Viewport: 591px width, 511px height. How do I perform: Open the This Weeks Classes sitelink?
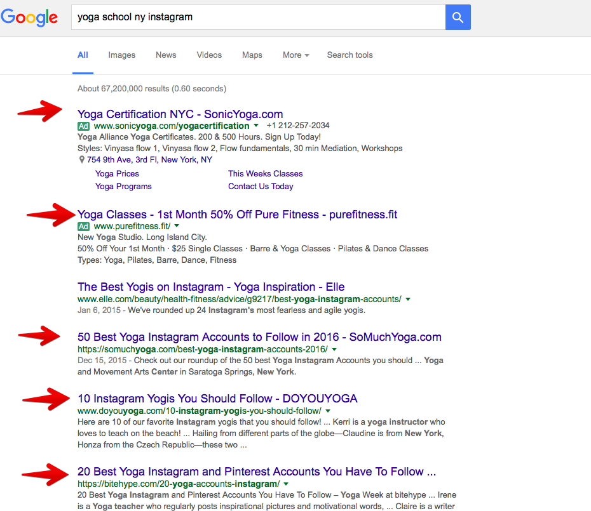click(266, 173)
